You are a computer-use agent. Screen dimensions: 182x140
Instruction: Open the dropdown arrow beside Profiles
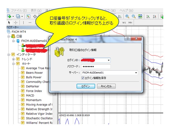click(22, 17)
